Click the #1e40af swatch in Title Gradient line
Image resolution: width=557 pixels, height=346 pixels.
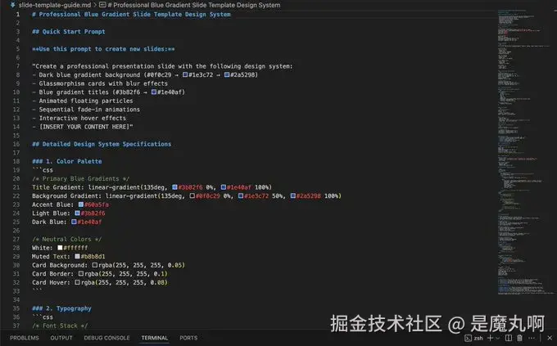pyautogui.click(x=224, y=187)
